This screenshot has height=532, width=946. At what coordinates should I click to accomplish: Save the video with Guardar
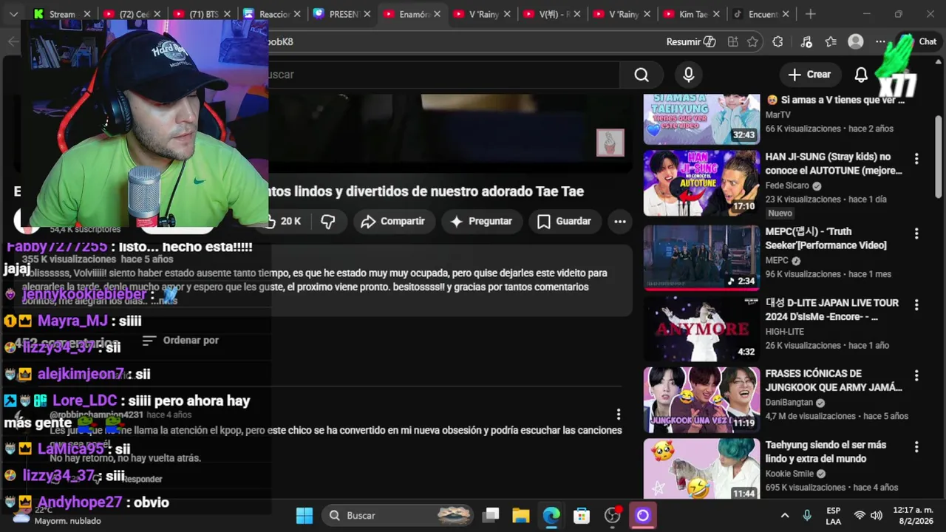[x=564, y=221]
